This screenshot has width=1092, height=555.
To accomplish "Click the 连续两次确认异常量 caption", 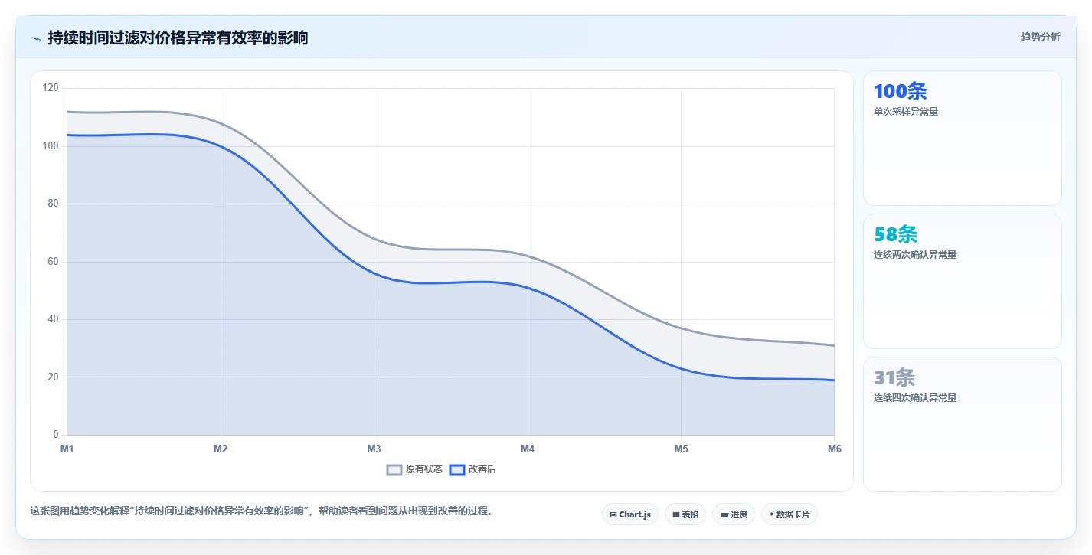I will tap(915, 254).
